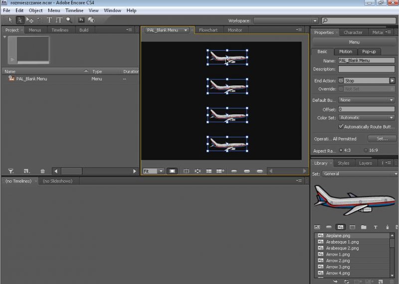Click the trash icon in Project panel
Viewport: 399px width, 284px height.
click(x=42, y=171)
